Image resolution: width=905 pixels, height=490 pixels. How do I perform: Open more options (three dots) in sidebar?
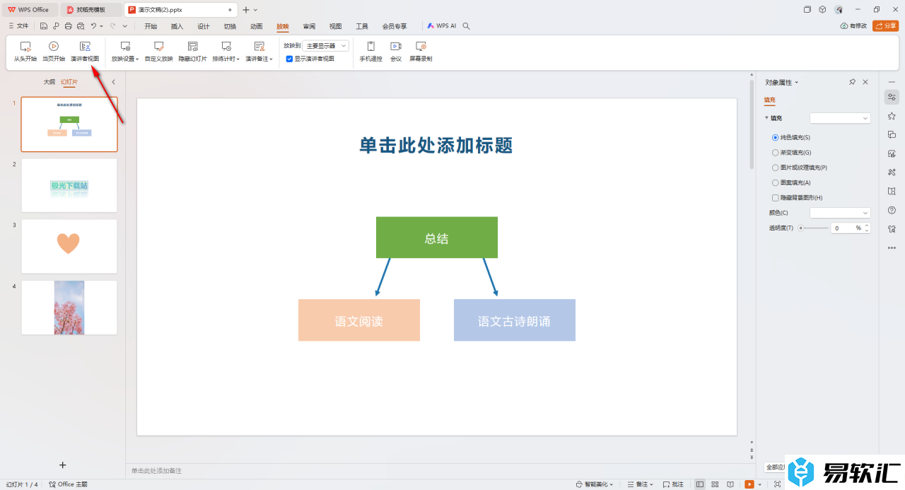pyautogui.click(x=892, y=247)
